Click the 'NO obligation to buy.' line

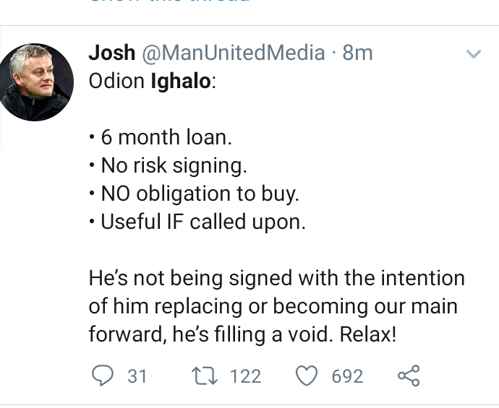click(194, 194)
